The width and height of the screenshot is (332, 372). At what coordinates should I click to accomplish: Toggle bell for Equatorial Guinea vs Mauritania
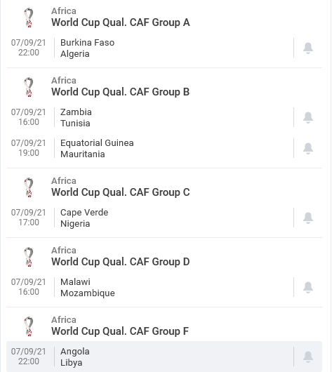click(x=308, y=148)
